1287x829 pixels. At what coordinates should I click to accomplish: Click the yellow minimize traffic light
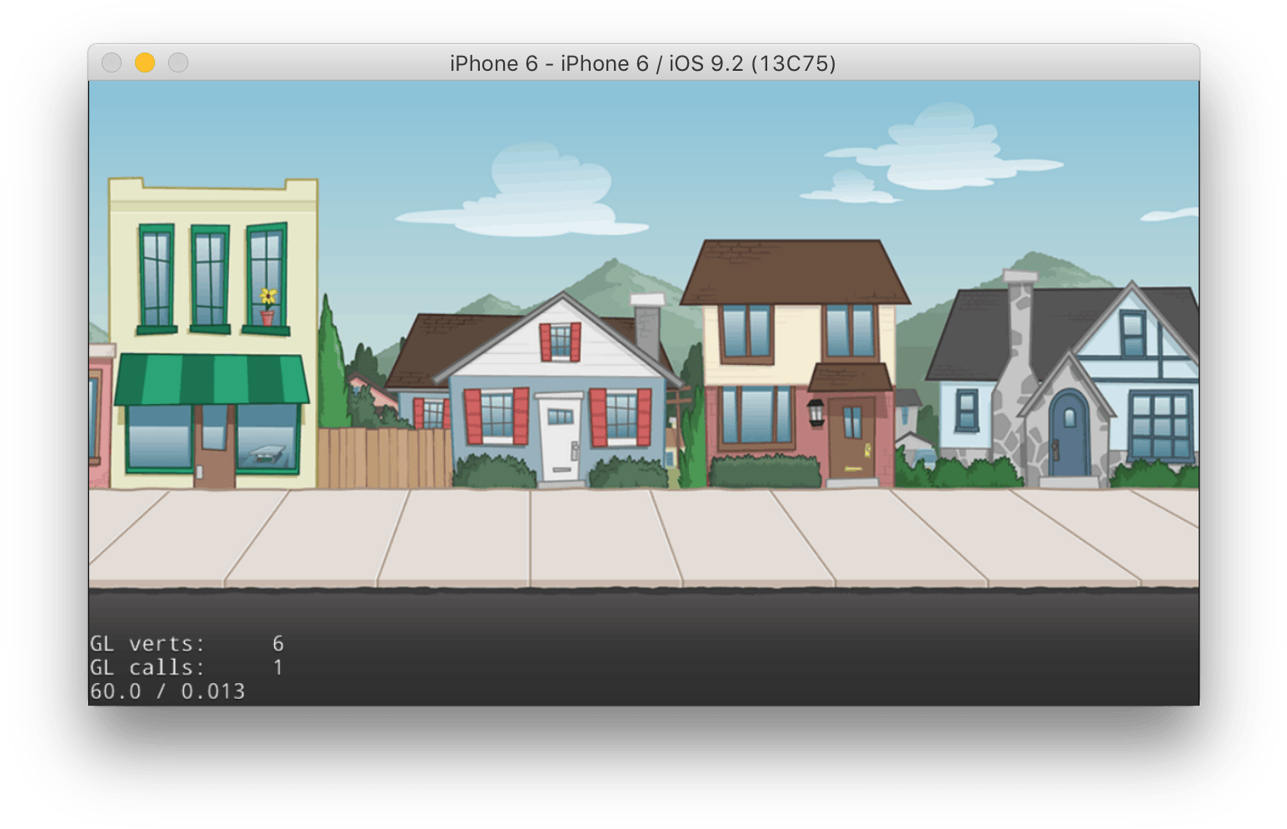point(144,62)
